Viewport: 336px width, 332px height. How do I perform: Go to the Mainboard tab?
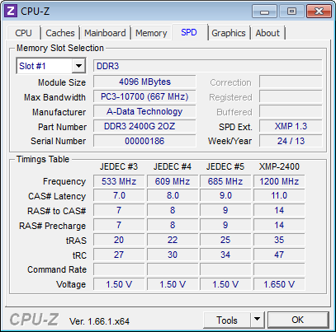pyautogui.click(x=105, y=33)
